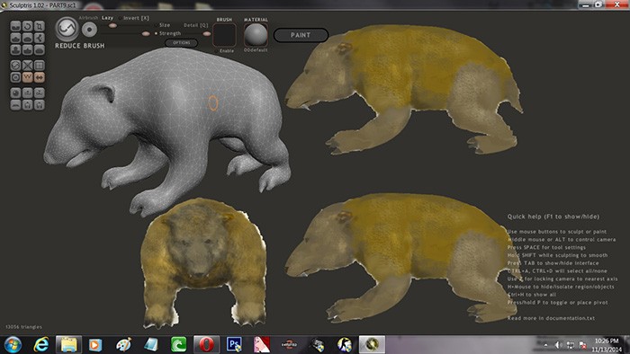This screenshot has height=354, width=630.
Task: Click the Detail [Q] slider handle
Action: coord(206,34)
